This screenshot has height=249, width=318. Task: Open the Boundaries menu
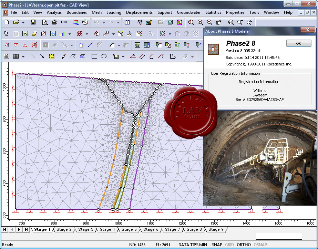pos(77,12)
